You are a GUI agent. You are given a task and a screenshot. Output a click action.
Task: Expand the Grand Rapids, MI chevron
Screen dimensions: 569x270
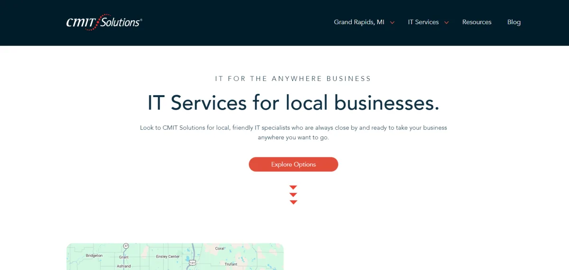pyautogui.click(x=392, y=23)
